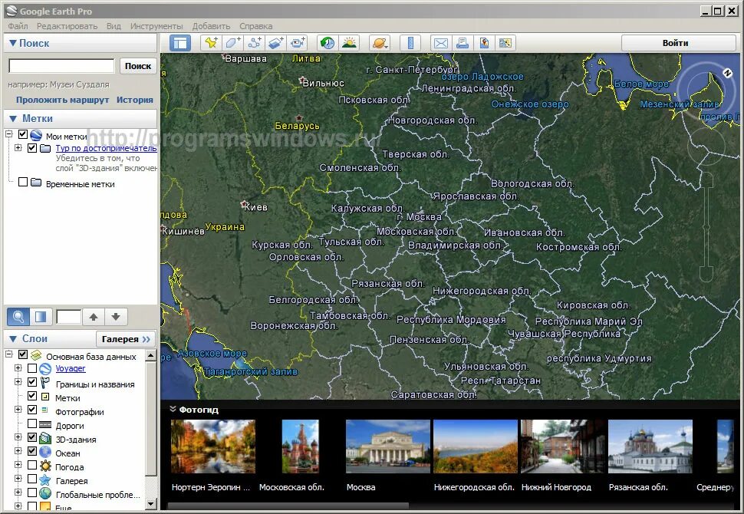
Task: Toggle the Тур по достопримечательностям checkbox
Action: [x=32, y=148]
